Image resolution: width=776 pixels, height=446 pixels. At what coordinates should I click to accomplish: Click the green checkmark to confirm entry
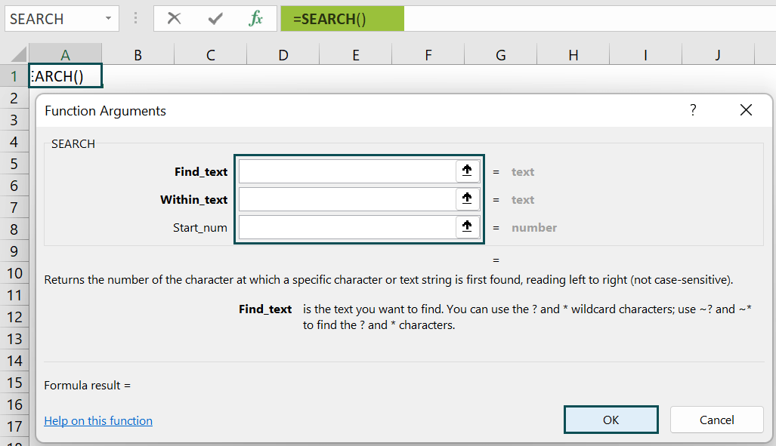(215, 18)
